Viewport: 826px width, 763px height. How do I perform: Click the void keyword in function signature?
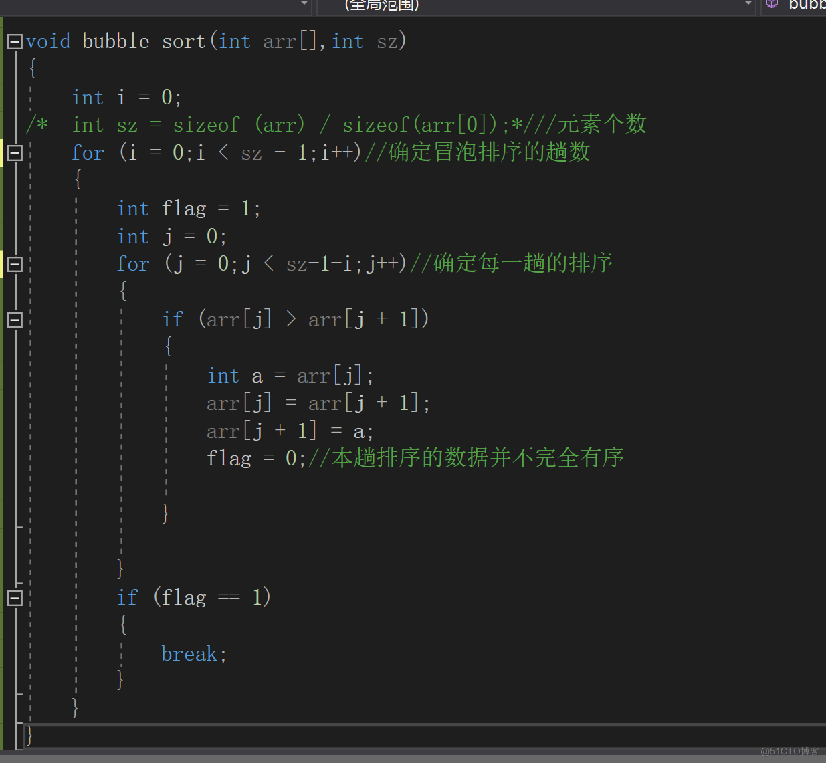pos(48,41)
